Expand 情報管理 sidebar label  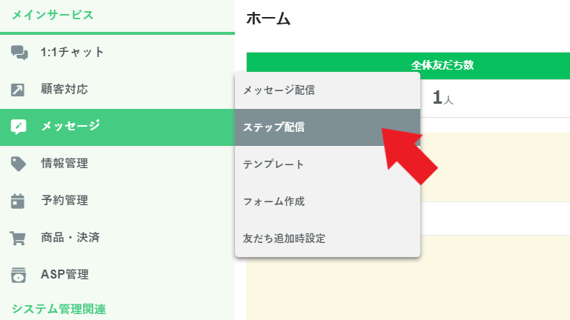click(64, 164)
